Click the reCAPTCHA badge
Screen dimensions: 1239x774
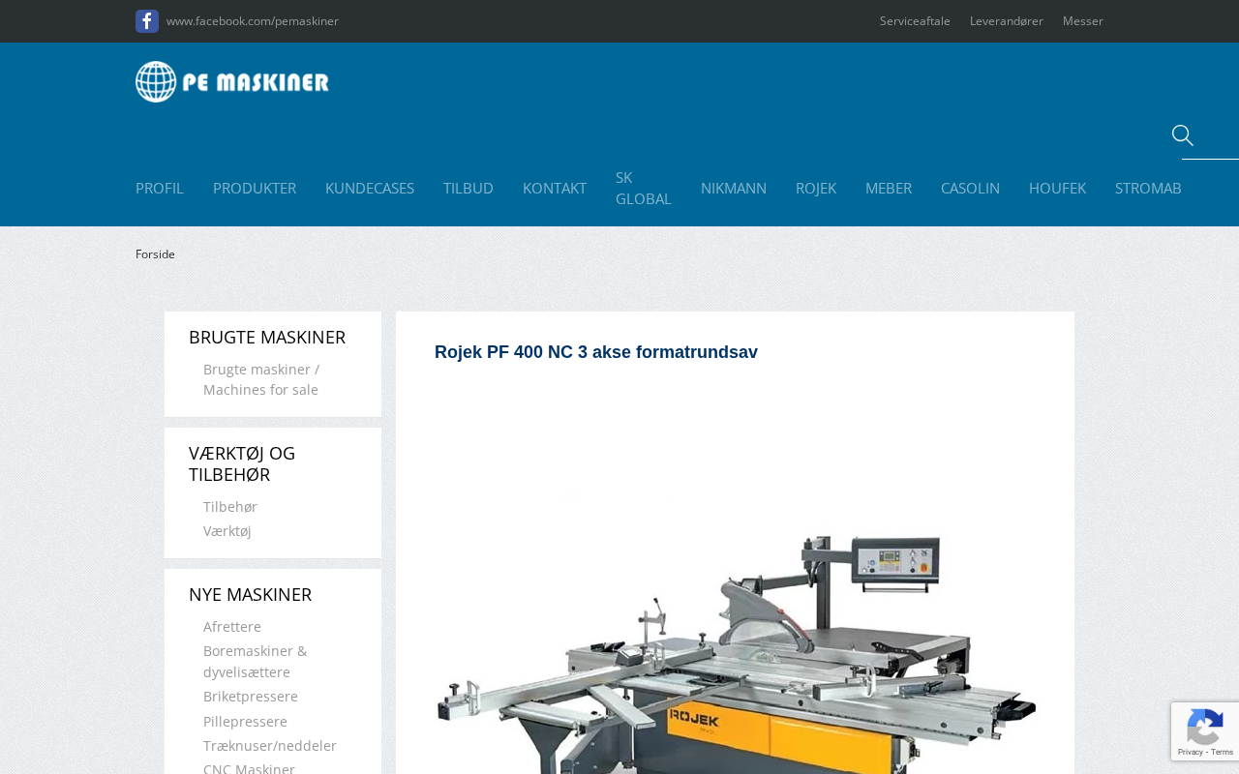point(1205,731)
